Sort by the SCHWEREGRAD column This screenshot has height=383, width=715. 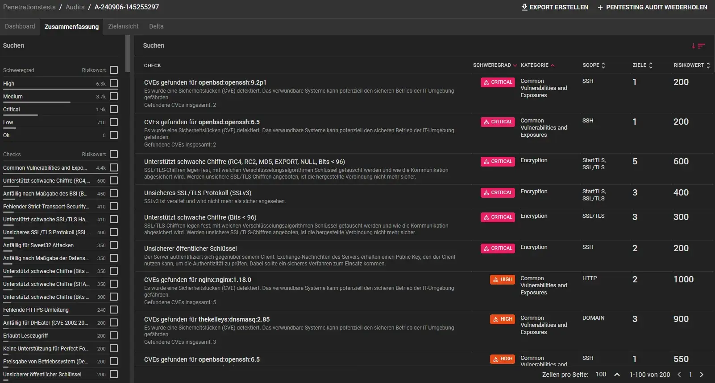pos(495,65)
